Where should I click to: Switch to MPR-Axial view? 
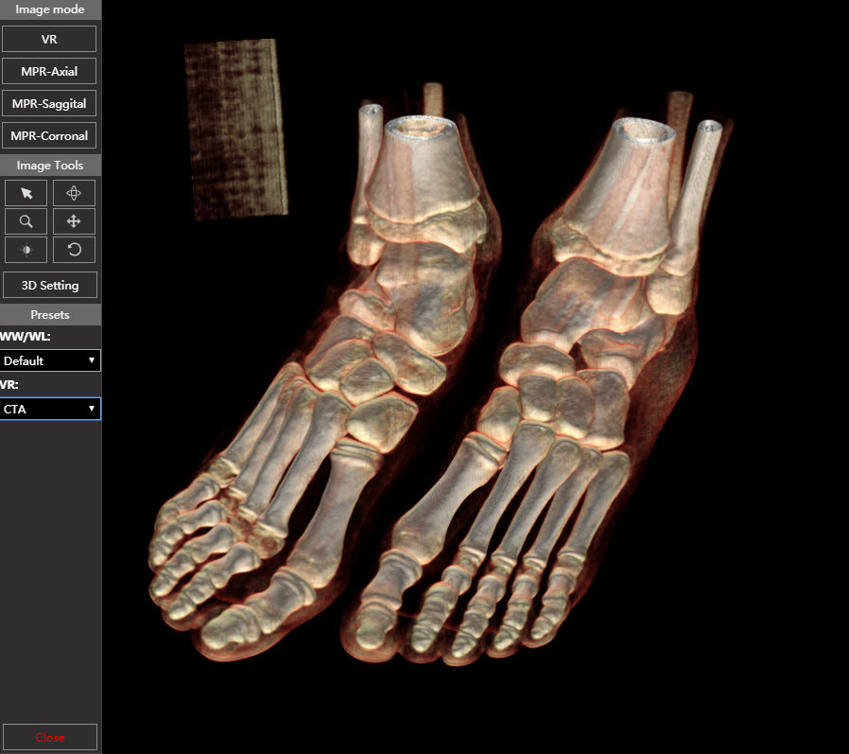[x=49, y=71]
